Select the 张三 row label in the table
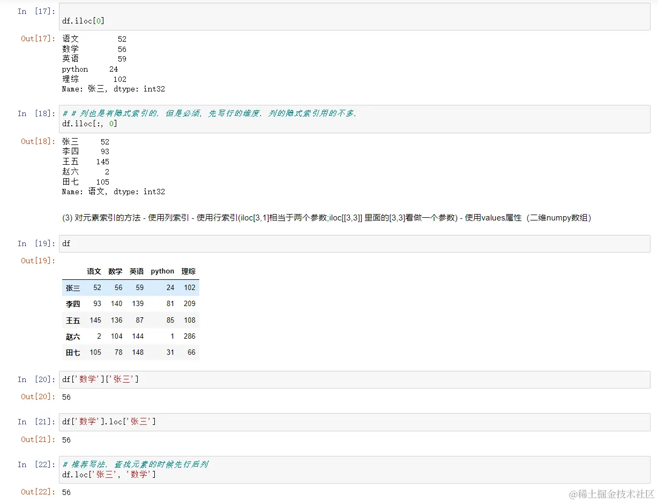 (x=73, y=288)
